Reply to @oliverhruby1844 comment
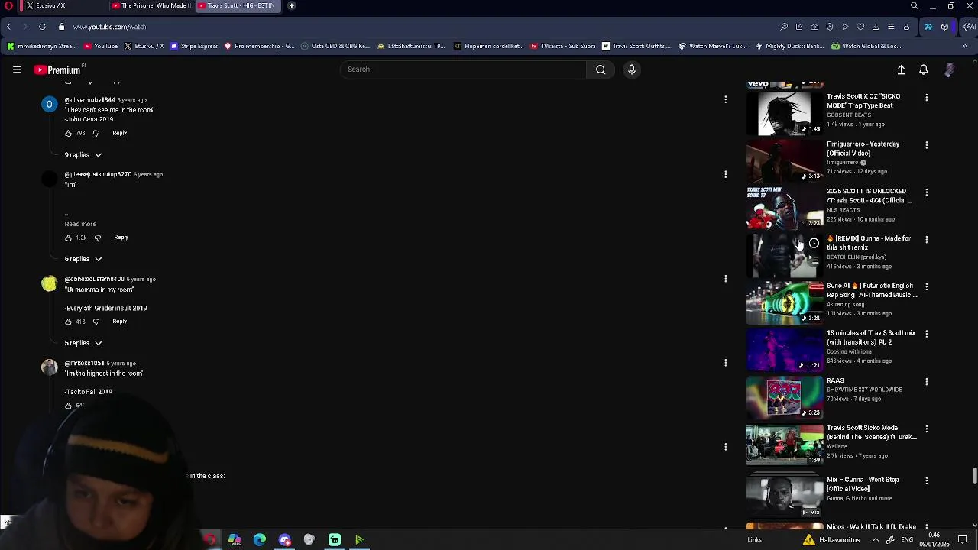 [x=119, y=133]
